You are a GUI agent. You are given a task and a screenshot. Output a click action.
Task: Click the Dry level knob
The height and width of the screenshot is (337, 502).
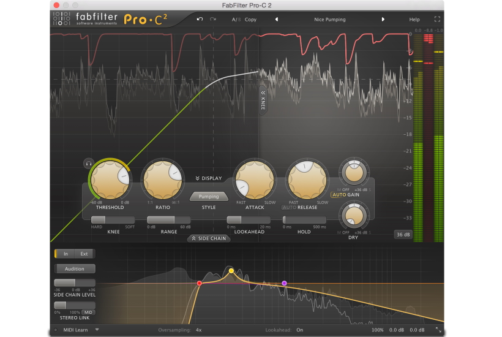point(354,216)
